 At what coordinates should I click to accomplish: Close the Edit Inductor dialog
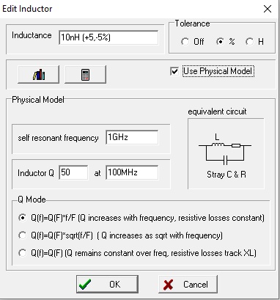(x=268, y=9)
